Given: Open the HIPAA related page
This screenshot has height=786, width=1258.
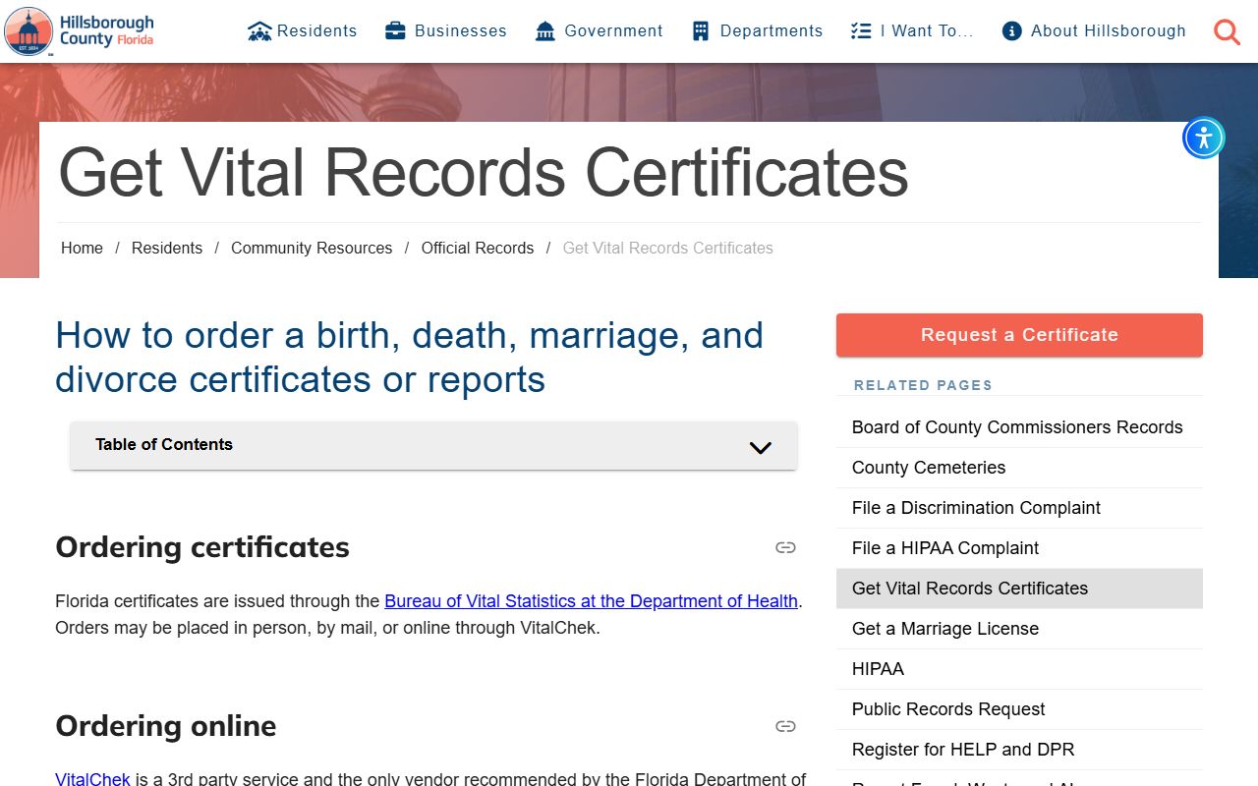Looking at the screenshot, I should (1019, 669).
